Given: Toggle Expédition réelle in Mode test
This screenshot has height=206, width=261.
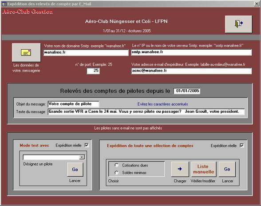Looking at the screenshot, I should pos(87,145).
